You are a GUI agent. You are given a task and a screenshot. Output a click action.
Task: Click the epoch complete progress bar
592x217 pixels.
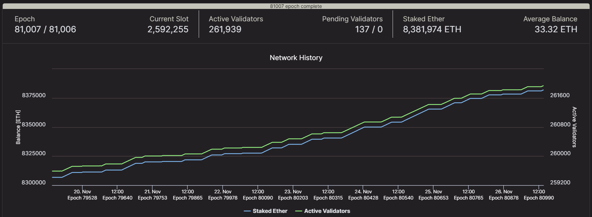click(296, 6)
